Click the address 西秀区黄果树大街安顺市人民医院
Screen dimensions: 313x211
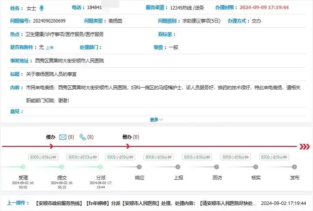(70, 61)
